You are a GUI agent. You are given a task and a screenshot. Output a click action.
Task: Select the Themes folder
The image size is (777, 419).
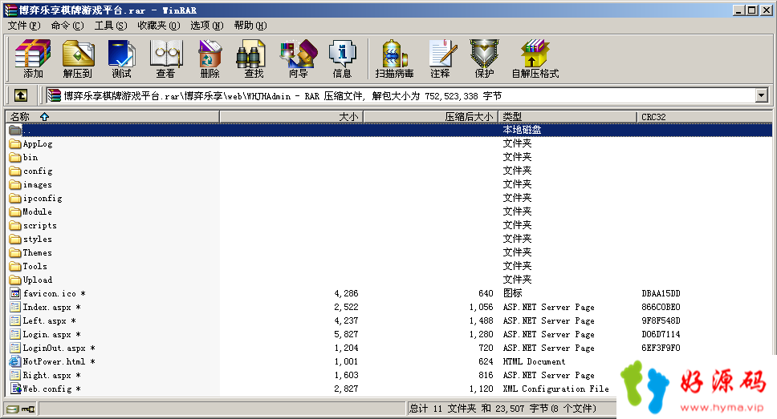tap(31, 253)
